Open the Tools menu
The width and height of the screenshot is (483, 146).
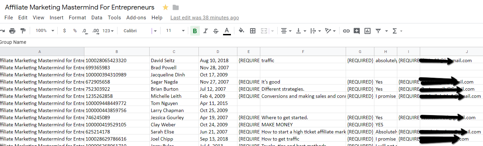coord(114,18)
